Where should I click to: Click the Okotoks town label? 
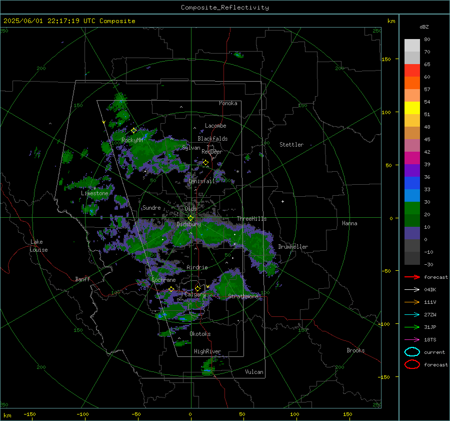click(x=200, y=334)
